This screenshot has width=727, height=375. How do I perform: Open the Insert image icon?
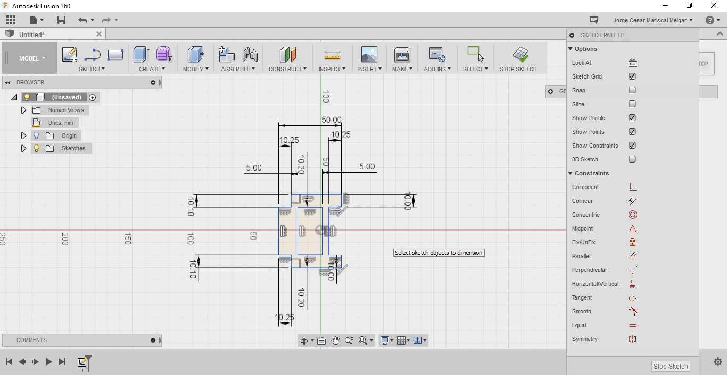(x=369, y=54)
